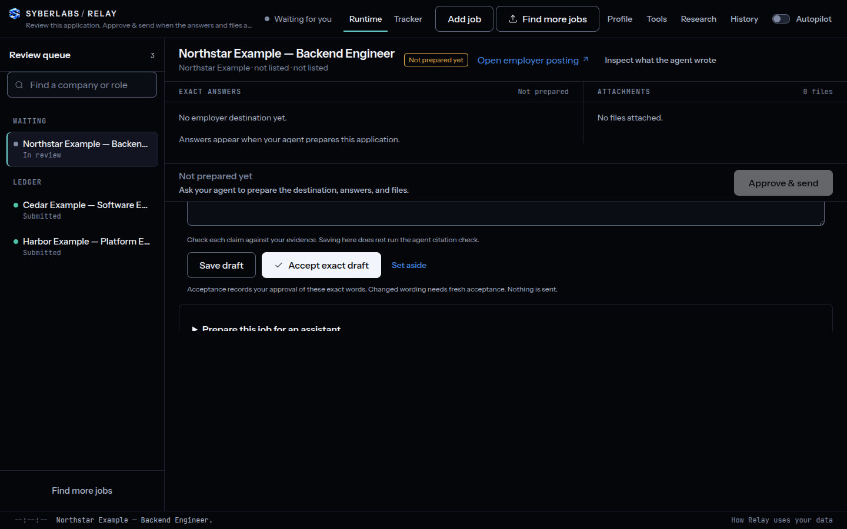
Task: Click the Set aside link
Action: coord(409,265)
